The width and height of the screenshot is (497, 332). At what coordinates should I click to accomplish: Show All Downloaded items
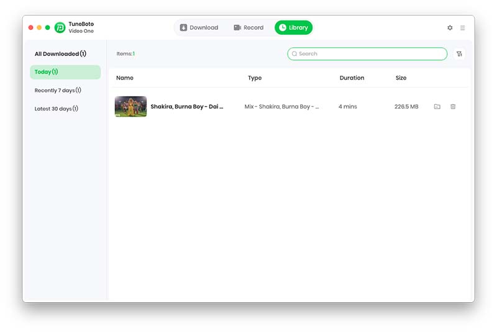click(x=60, y=54)
